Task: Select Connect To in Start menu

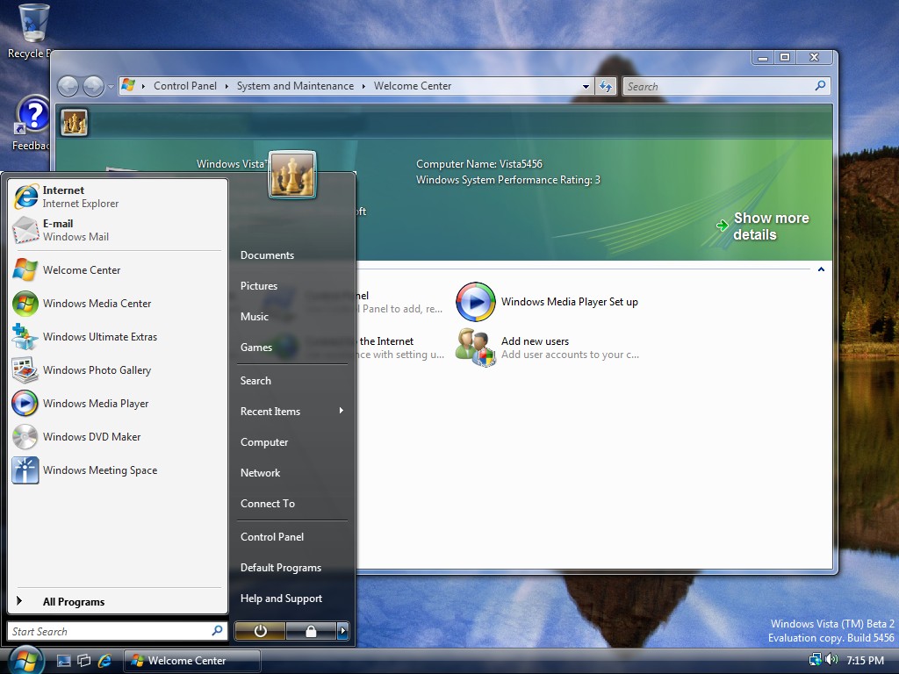Action: (x=292, y=503)
